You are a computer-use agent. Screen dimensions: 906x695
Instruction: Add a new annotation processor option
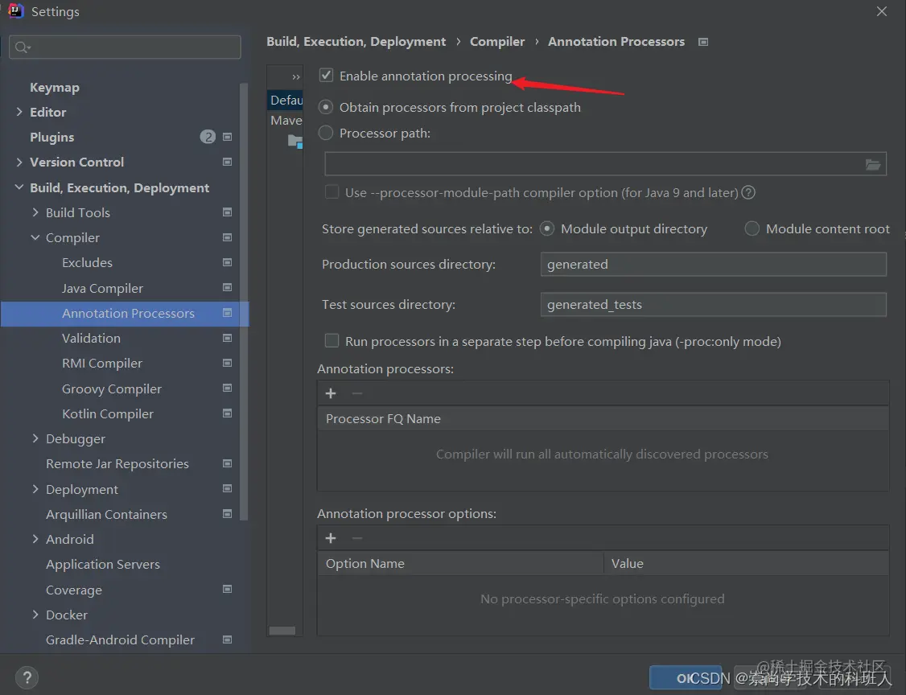(x=331, y=538)
